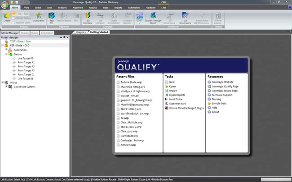Click the Create Report icon

coord(218,16)
